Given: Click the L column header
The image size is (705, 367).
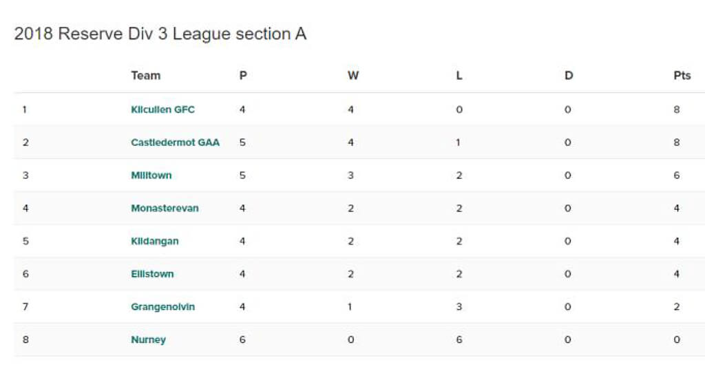Looking at the screenshot, I should [459, 76].
